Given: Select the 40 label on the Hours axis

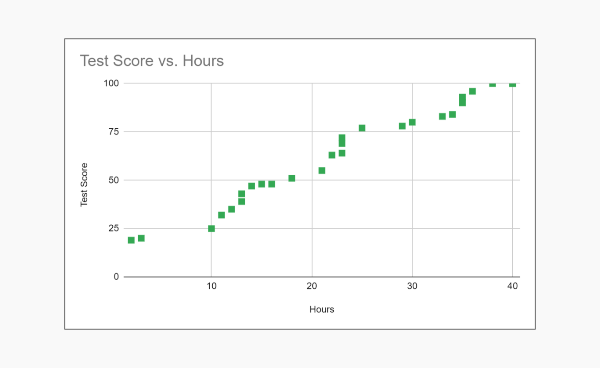Looking at the screenshot, I should (x=512, y=286).
